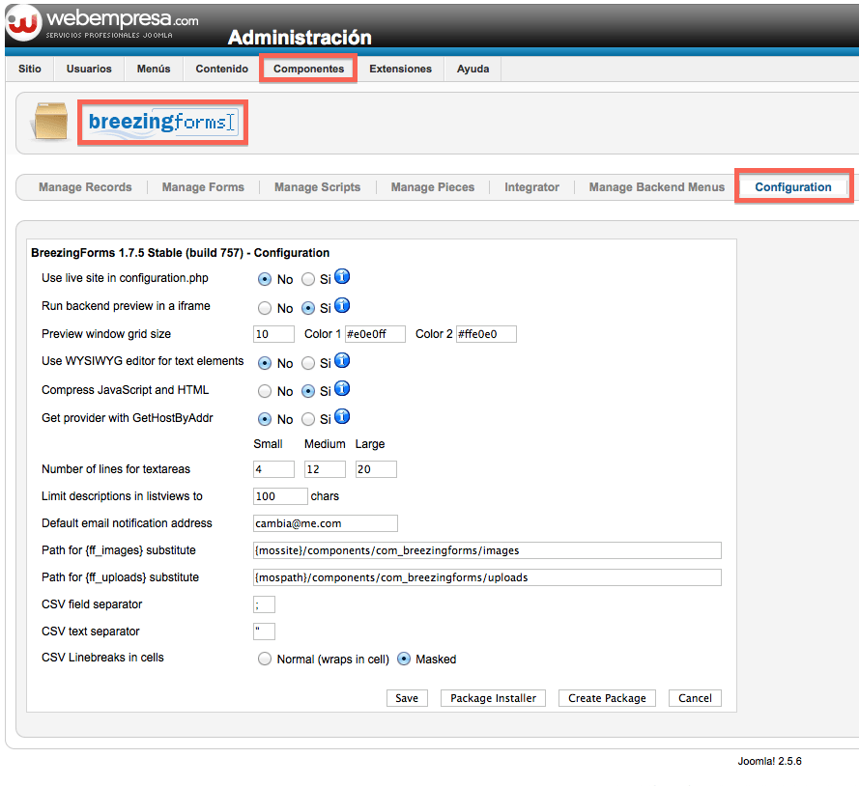
Task: Select No for Compress JavaScript and HTML
Action: [x=265, y=391]
